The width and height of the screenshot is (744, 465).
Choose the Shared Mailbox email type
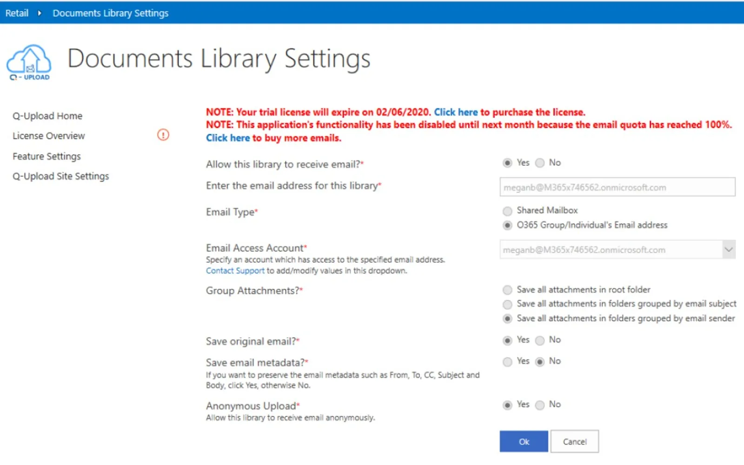(507, 211)
